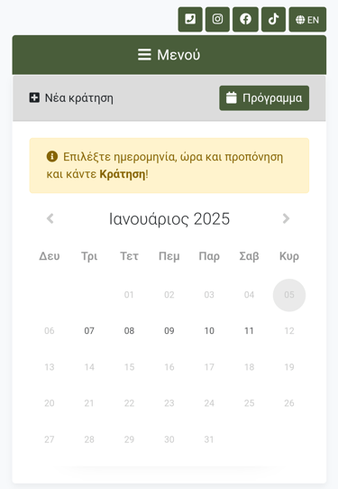
Task: Select the Νέα κράτηση tab
Action: pos(71,98)
